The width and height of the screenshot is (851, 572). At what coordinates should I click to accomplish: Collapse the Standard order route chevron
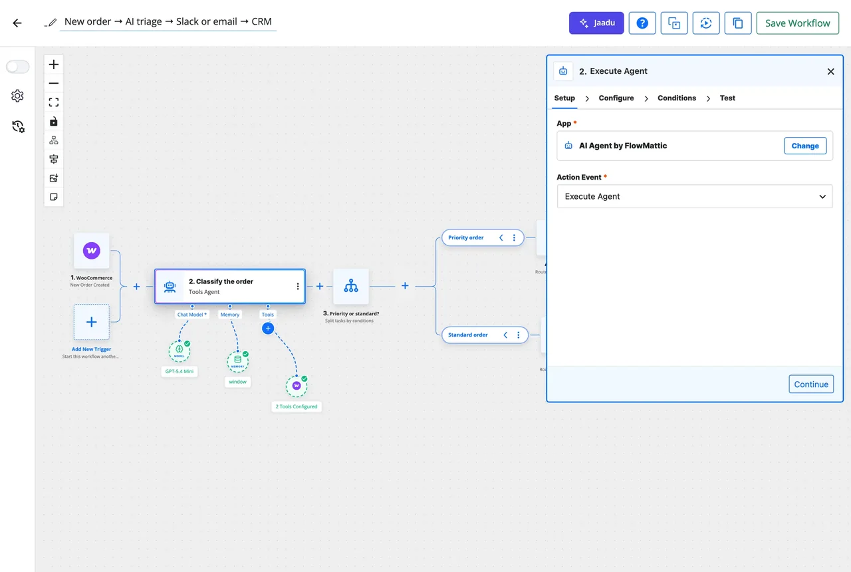click(505, 335)
